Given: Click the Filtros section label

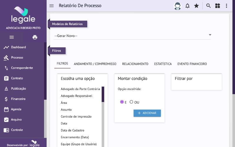Looking at the screenshot, I should (57, 51).
